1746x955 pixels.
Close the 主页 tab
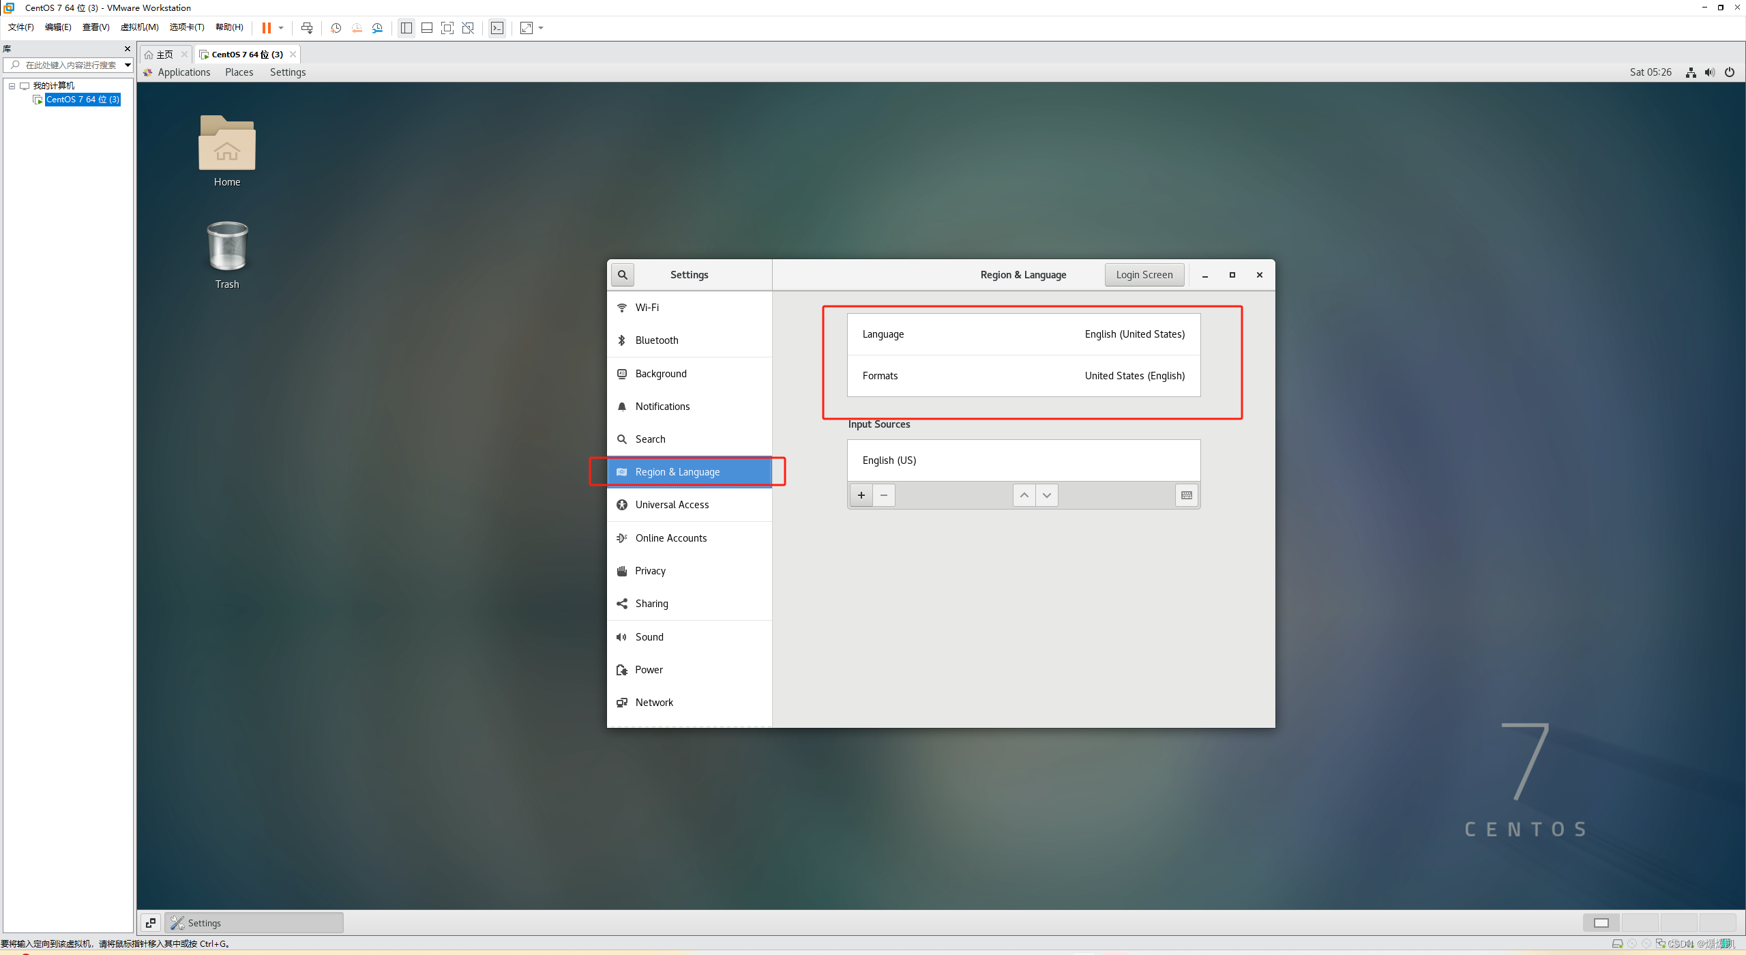point(184,55)
